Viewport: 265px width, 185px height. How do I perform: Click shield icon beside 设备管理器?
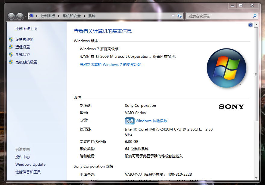(x=11, y=39)
